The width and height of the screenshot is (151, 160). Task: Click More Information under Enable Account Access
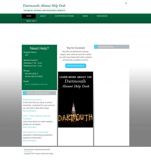(x=30, y=111)
